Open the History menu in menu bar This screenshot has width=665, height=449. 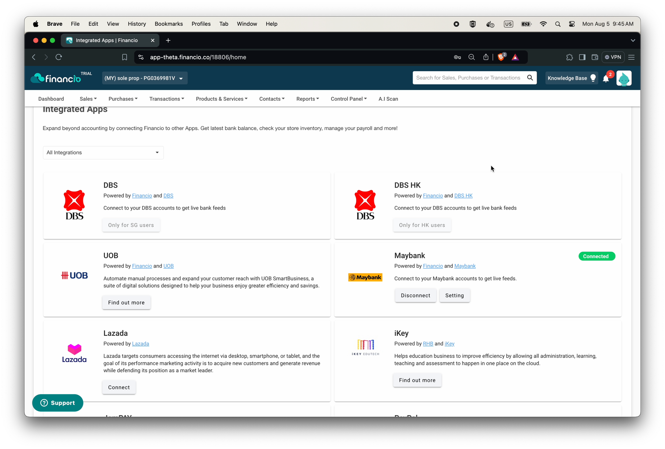[x=136, y=24]
